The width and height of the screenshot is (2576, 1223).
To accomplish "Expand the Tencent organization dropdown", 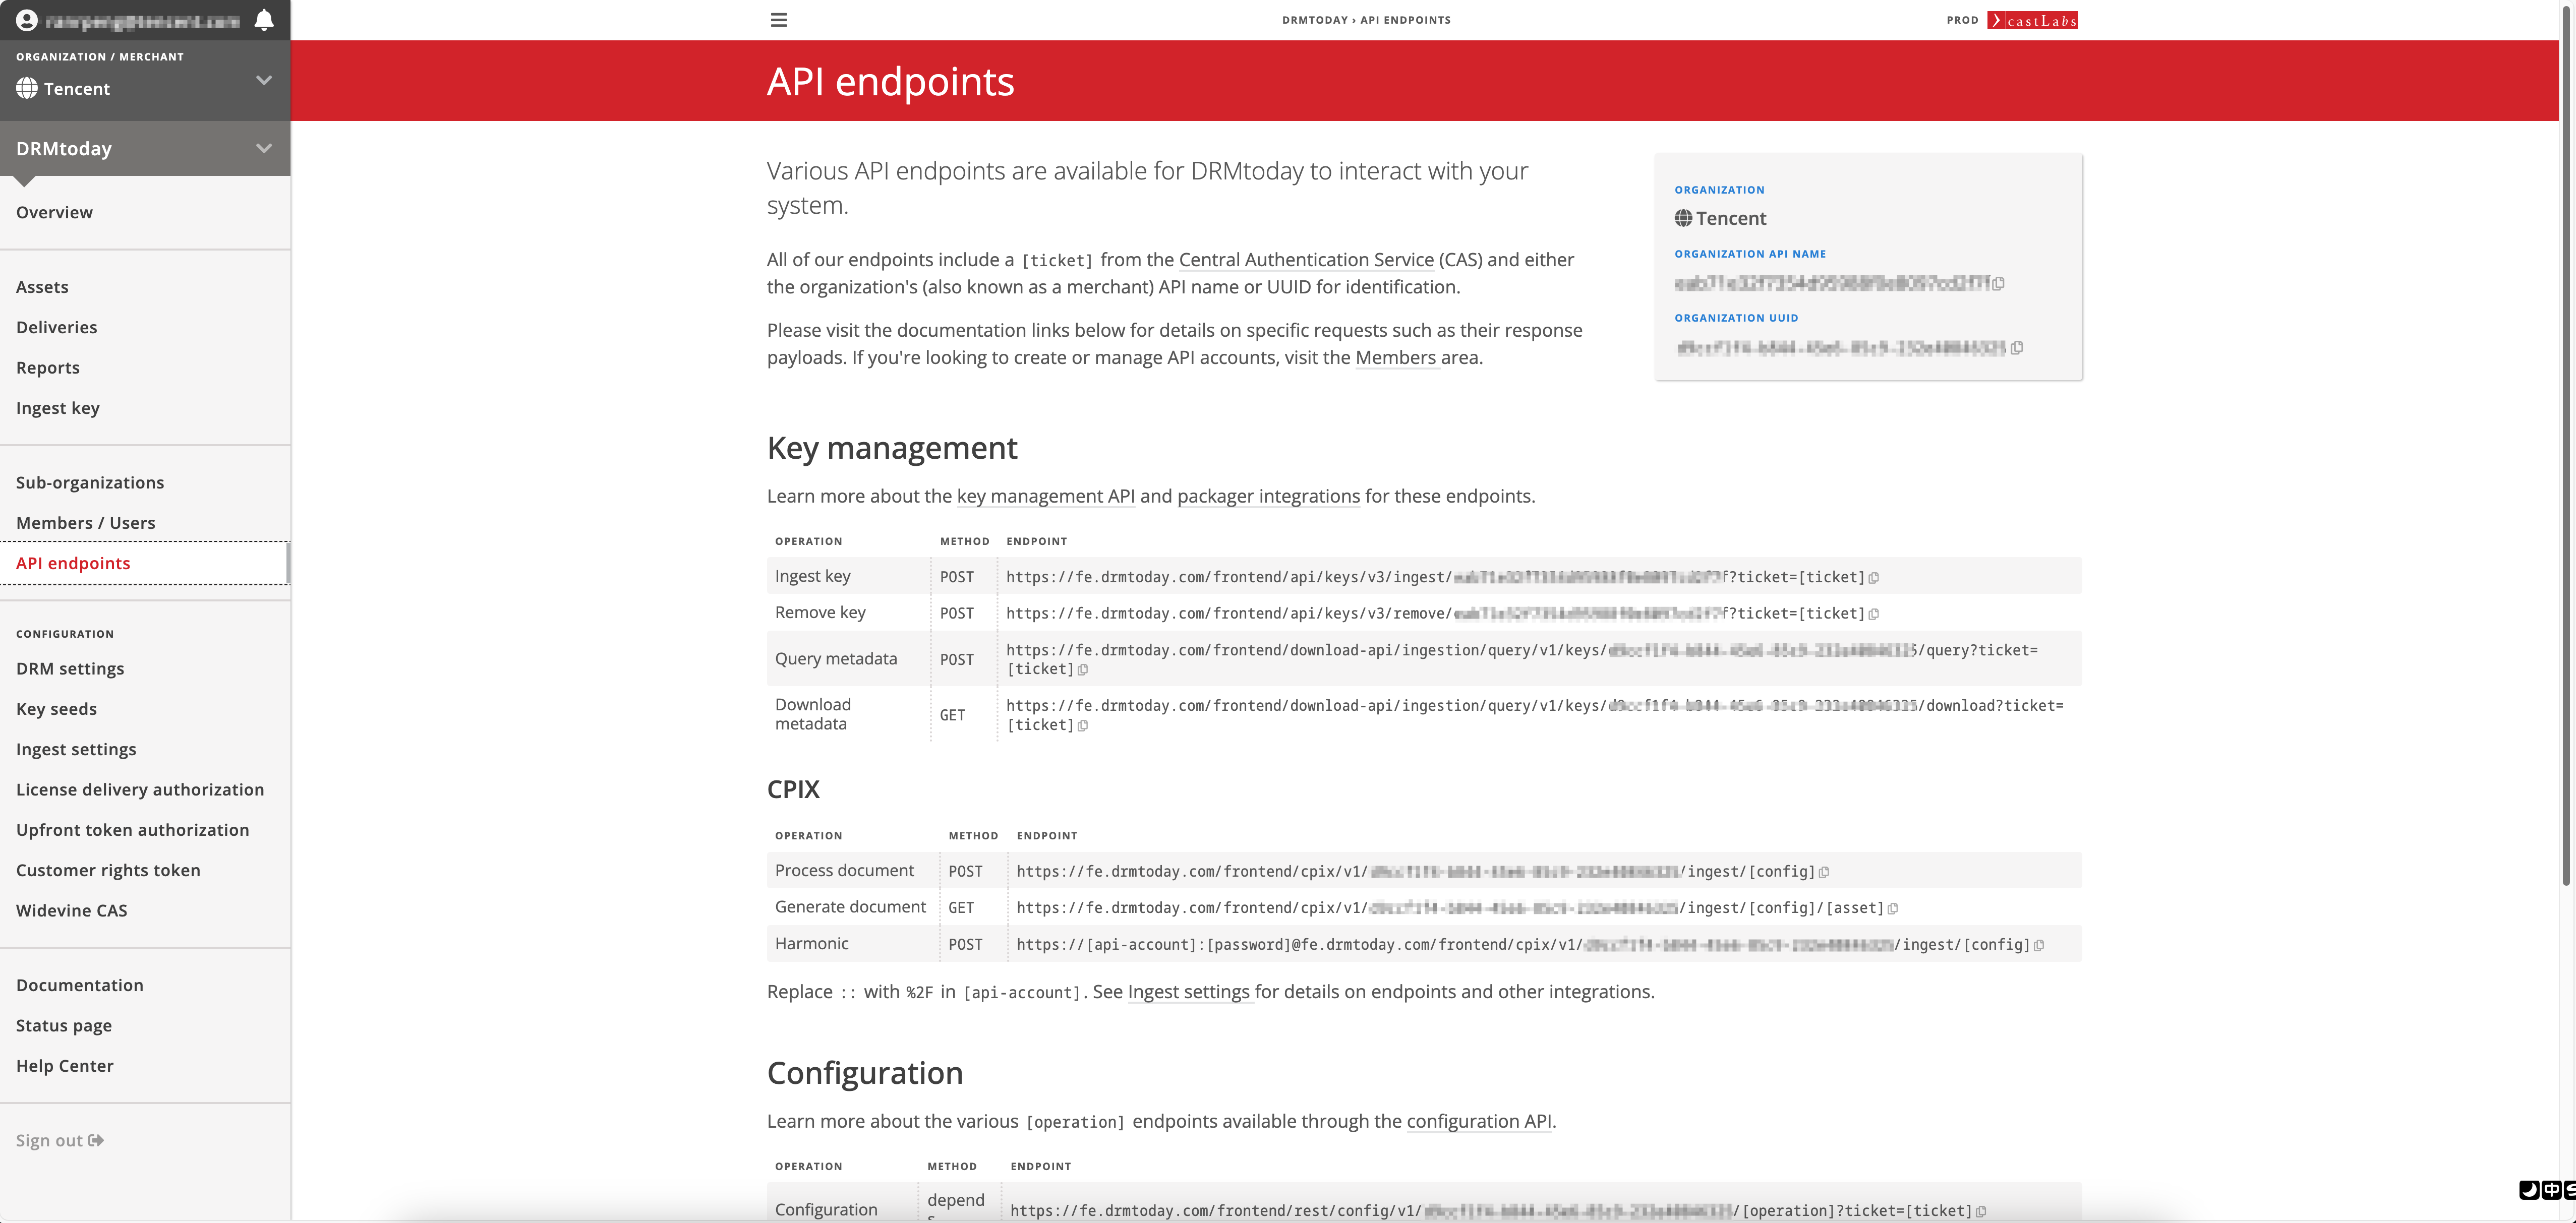I will (264, 80).
